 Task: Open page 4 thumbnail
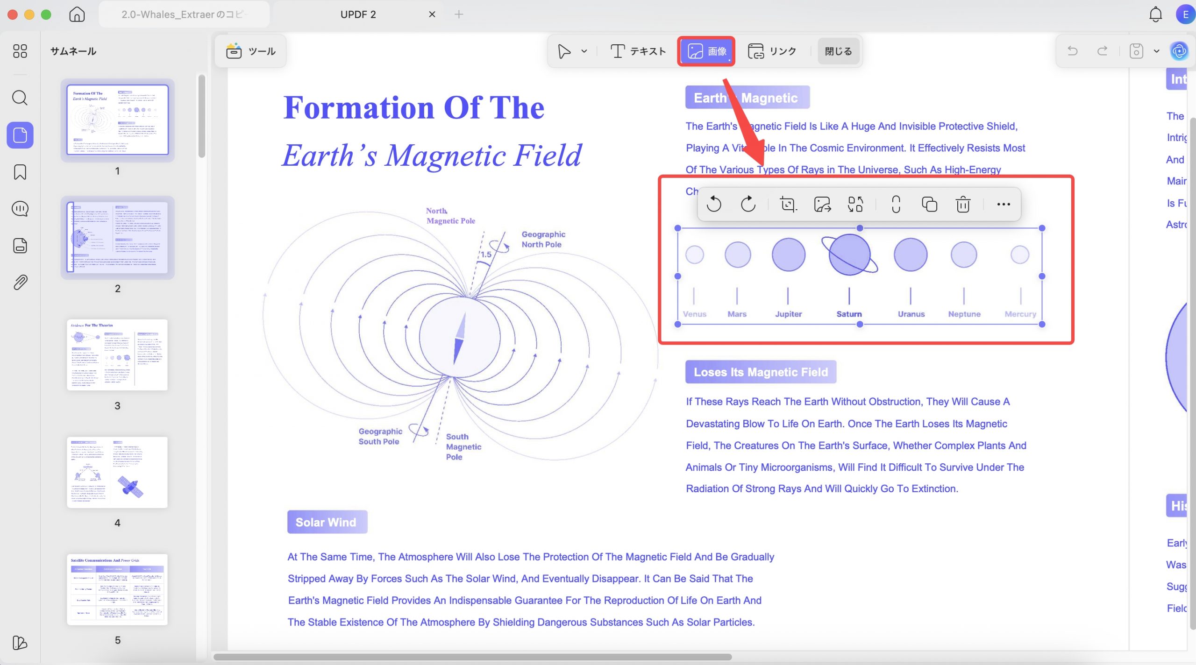(x=118, y=472)
